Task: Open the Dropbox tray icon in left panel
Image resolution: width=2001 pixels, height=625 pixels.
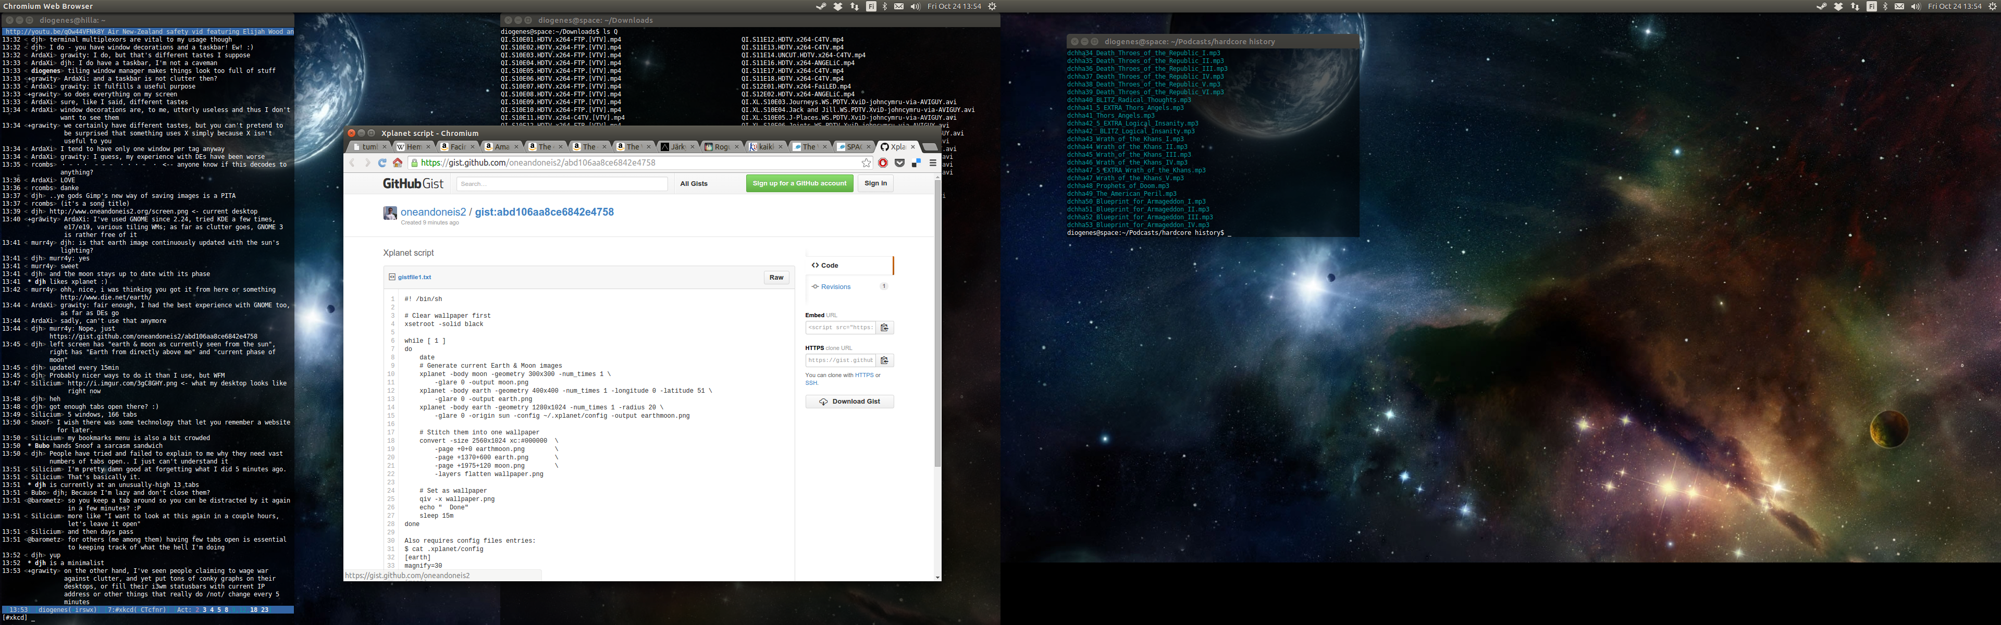Action: pos(838,6)
